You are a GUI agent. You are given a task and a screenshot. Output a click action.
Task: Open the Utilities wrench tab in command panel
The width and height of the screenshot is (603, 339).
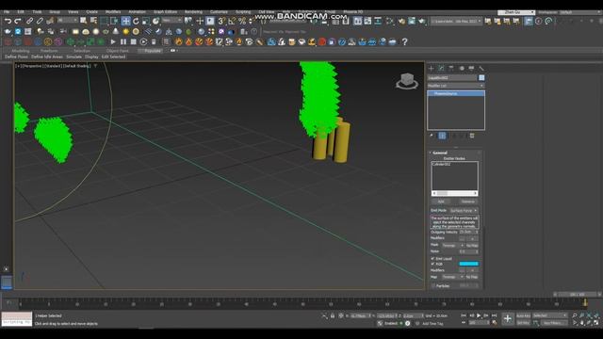coord(481,68)
